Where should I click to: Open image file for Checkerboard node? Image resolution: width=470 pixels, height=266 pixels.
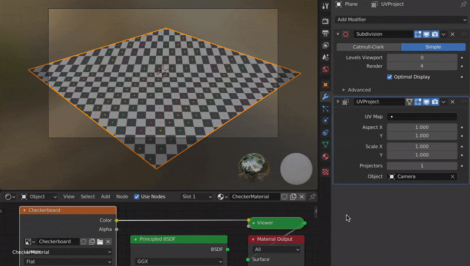tap(100, 241)
